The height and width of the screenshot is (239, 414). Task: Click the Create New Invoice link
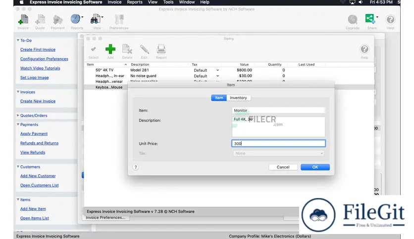(x=38, y=101)
